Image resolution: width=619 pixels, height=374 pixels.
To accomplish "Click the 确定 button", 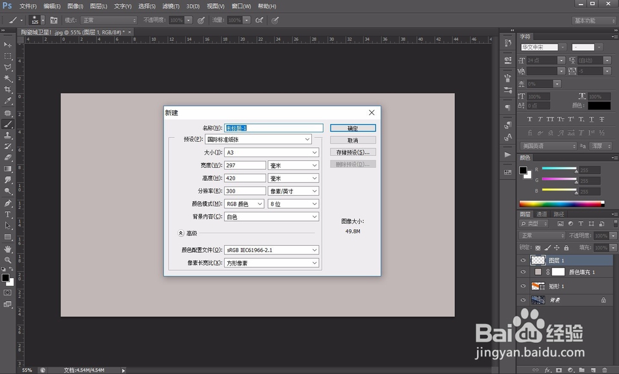I will point(353,128).
